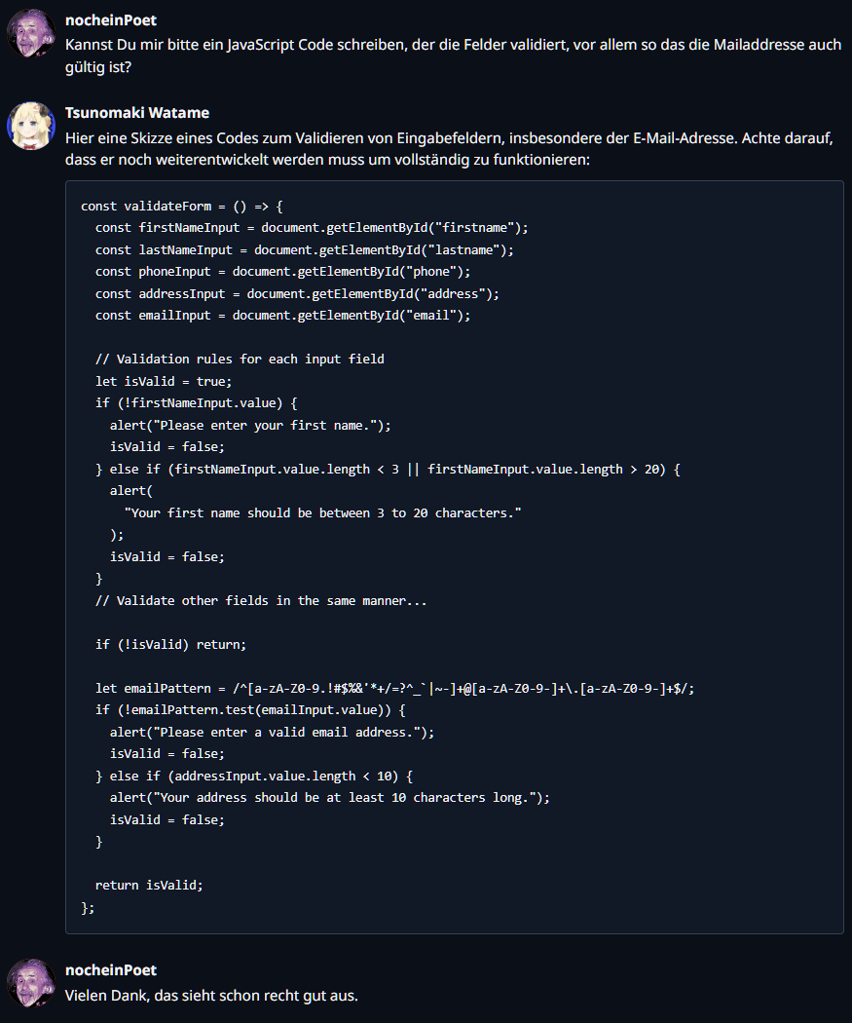
Task: Click nocheinPoet's avatar beside the first message
Action: [x=31, y=34]
